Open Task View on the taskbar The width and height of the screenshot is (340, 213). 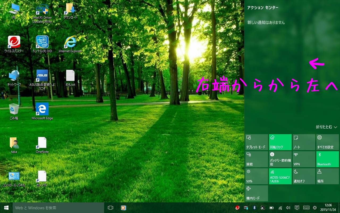point(110,208)
